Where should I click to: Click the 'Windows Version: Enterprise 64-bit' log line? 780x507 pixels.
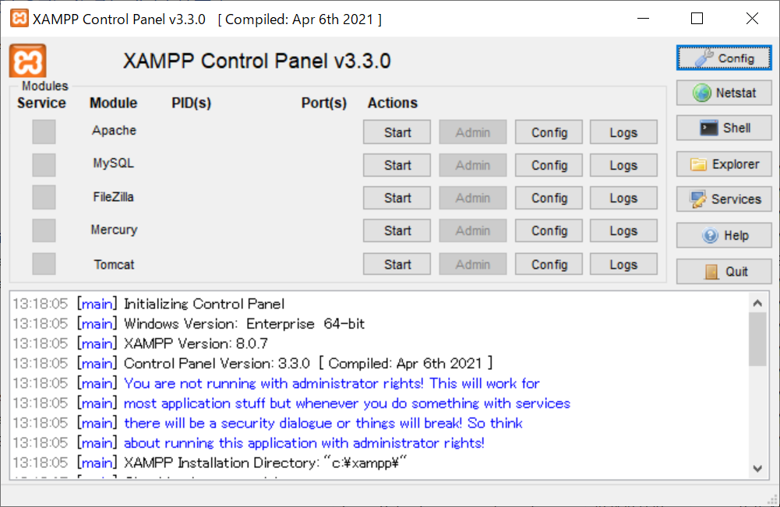(244, 323)
